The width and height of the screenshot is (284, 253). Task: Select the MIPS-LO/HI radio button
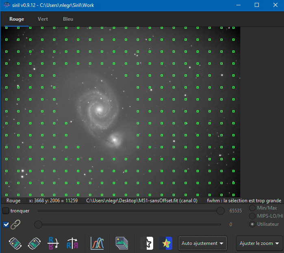click(252, 216)
